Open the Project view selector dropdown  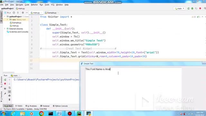(x=8, y=13)
